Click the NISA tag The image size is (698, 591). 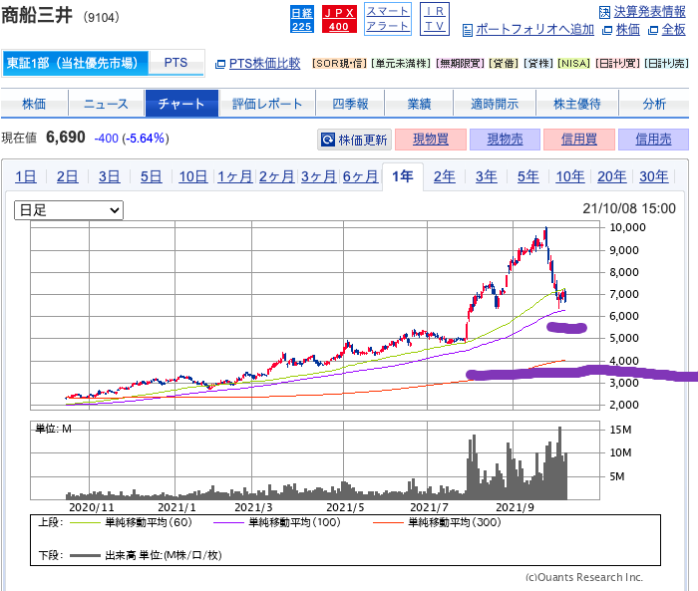click(x=573, y=64)
